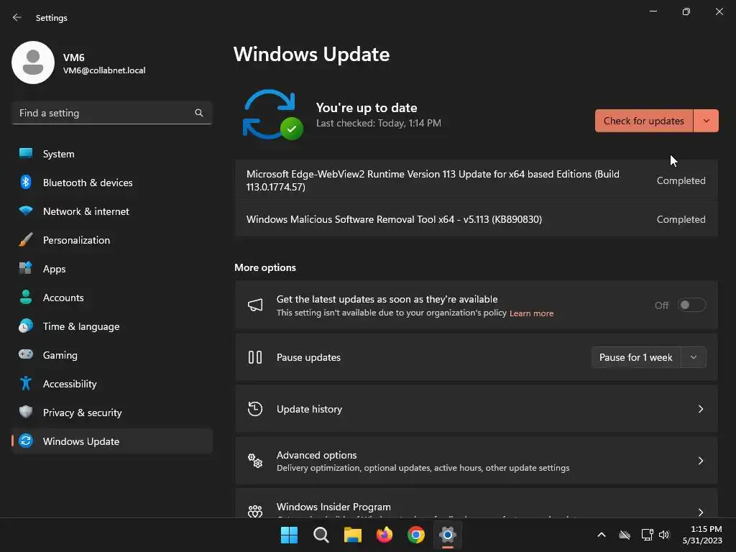Screen dimensions: 736x552
Task: Click the Settings gear taskbar icon
Action: (448, 535)
